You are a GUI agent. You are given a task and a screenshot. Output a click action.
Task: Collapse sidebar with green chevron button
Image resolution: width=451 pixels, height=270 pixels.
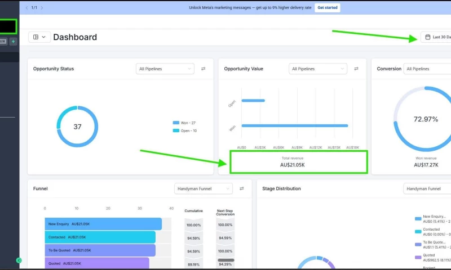click(x=19, y=260)
